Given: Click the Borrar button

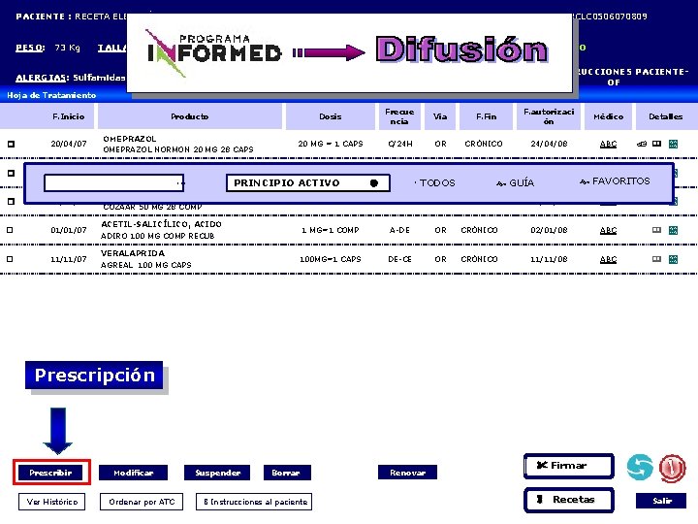Looking at the screenshot, I should tap(287, 473).
